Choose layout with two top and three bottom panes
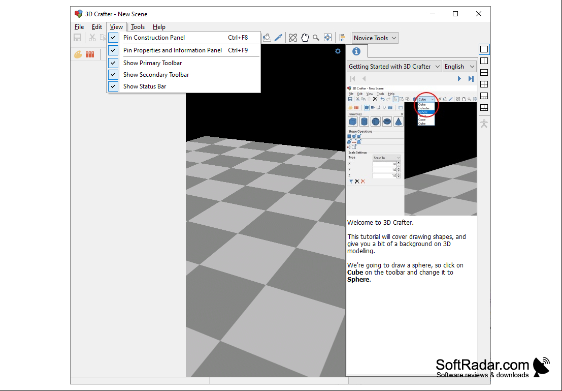 (484, 108)
